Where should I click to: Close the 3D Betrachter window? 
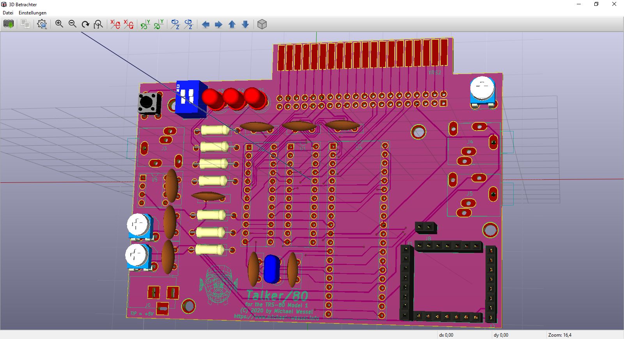tap(614, 4)
